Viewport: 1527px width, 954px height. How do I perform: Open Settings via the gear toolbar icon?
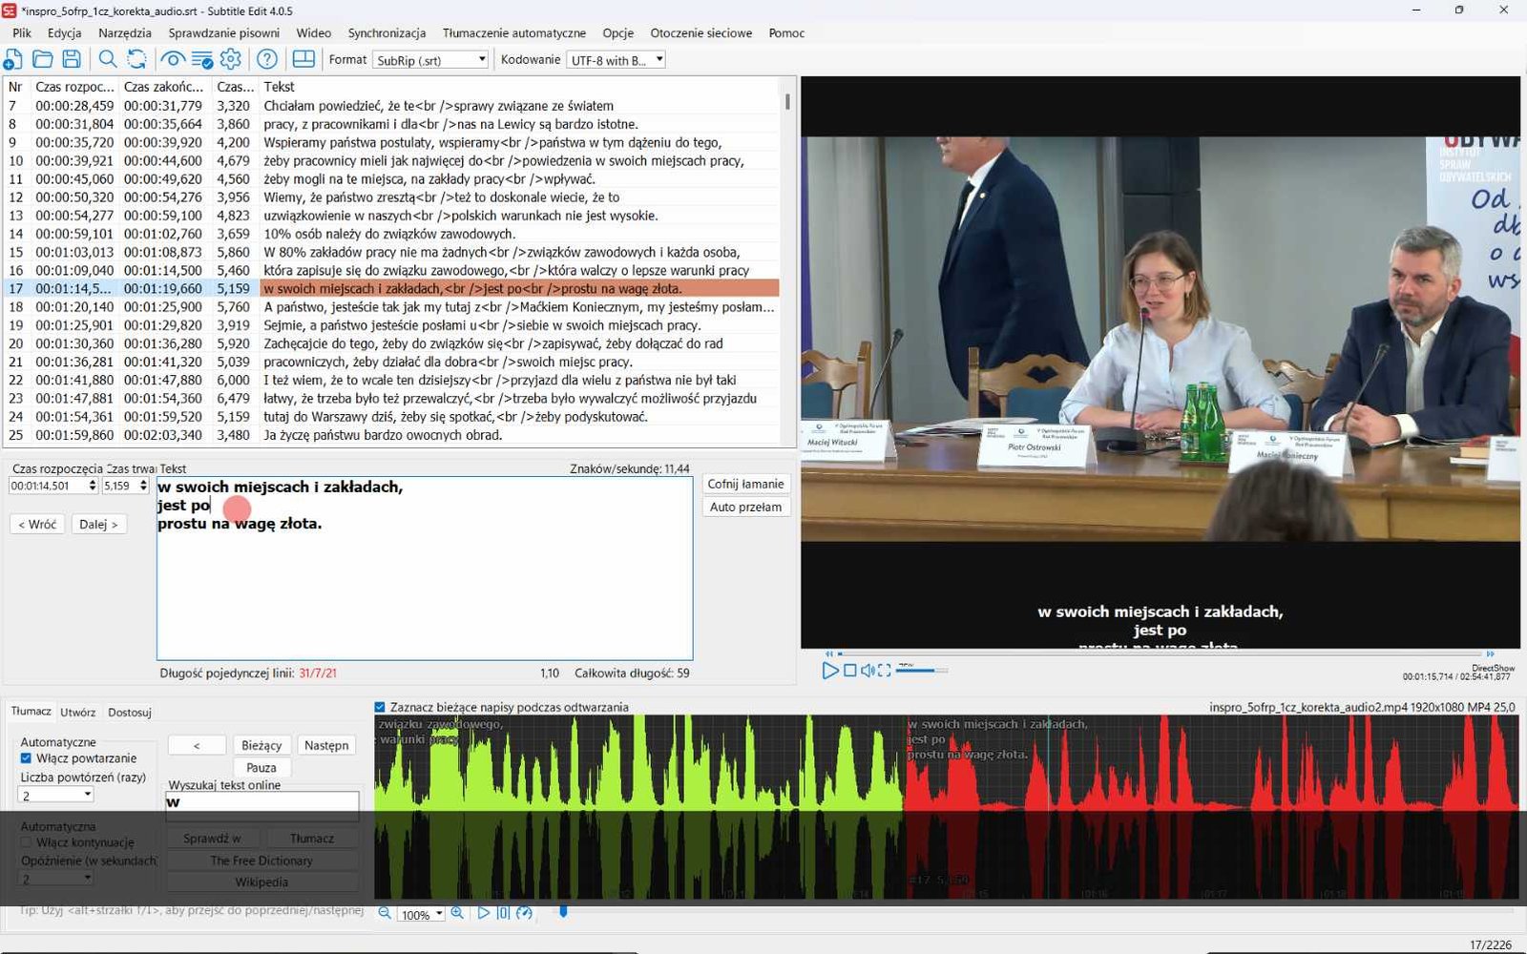[231, 59]
